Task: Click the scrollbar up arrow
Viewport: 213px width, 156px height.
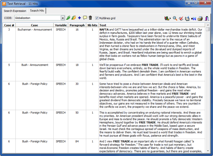Action: click(x=208, y=25)
